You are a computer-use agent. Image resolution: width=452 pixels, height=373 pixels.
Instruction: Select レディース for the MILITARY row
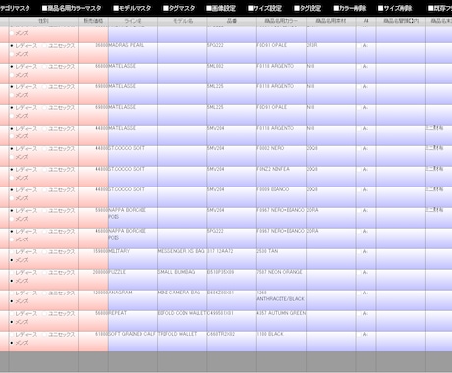pos(12,252)
